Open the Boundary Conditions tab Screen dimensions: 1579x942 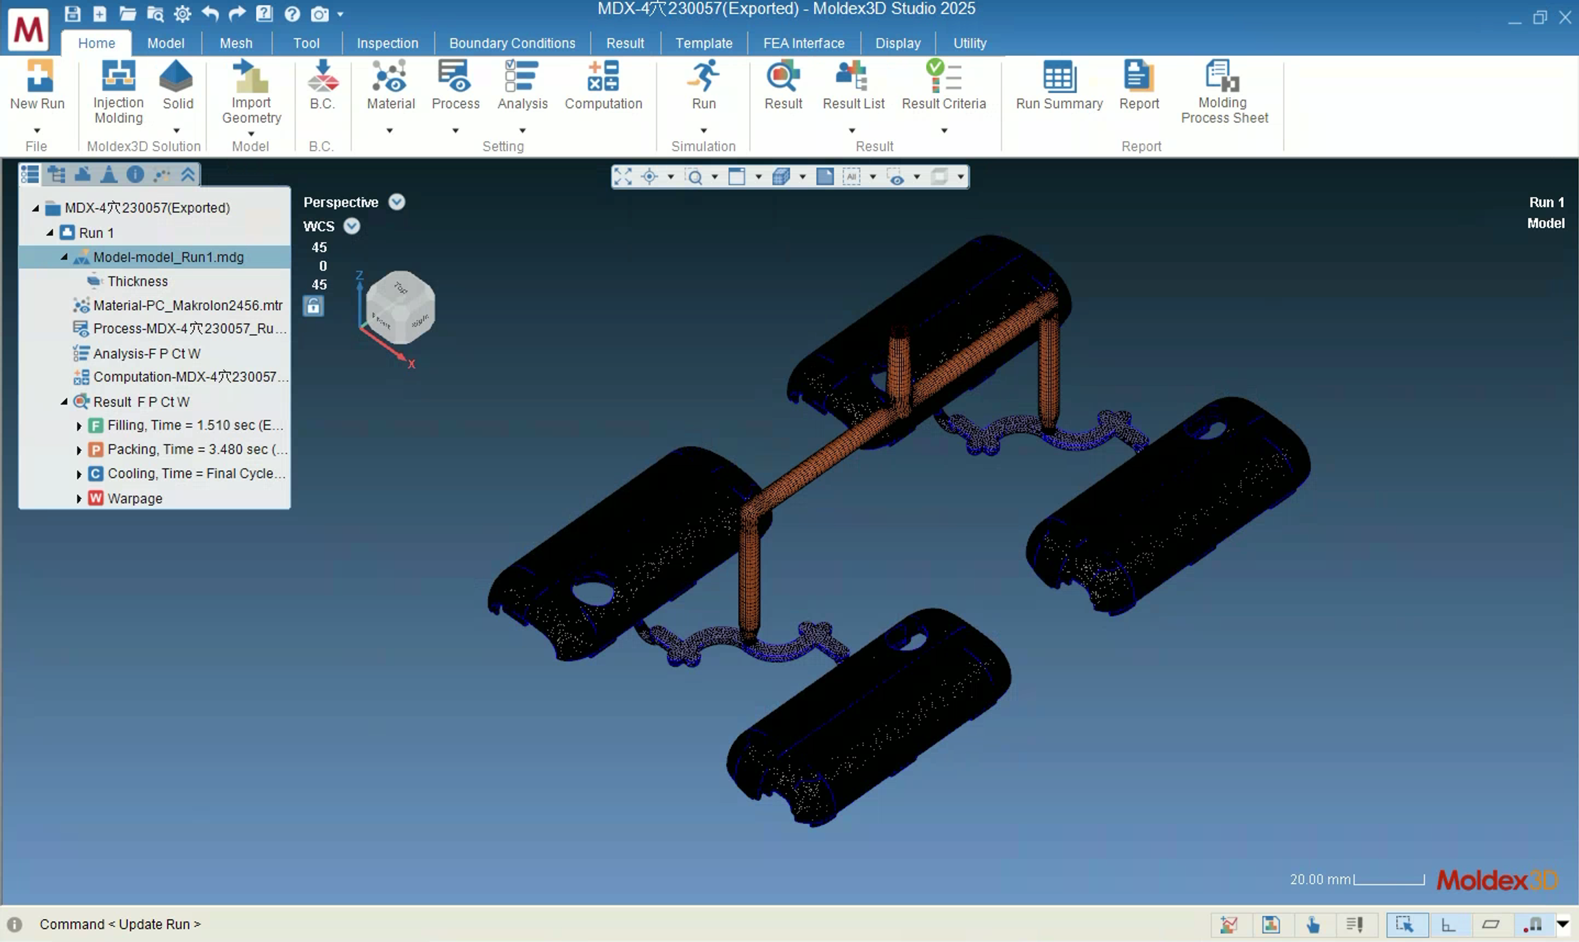(x=512, y=43)
